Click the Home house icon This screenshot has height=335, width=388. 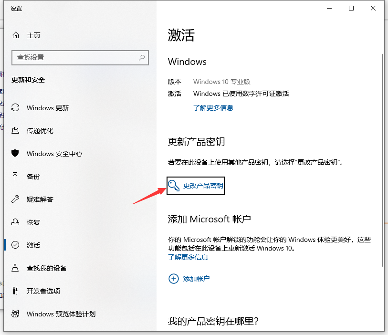16,35
